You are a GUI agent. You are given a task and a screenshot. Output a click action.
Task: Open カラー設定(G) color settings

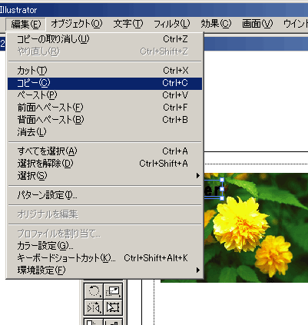coord(104,246)
